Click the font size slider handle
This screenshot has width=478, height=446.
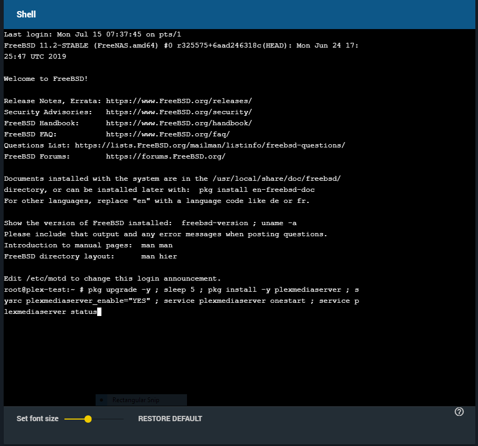click(88, 419)
